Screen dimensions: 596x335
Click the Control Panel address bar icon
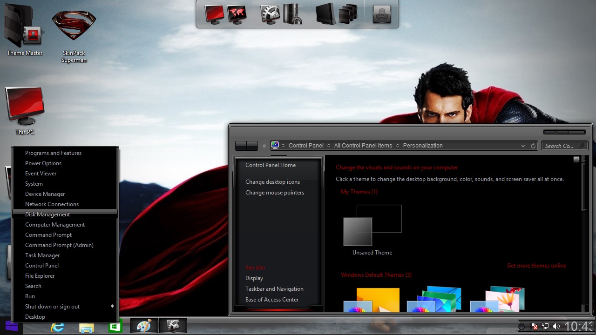click(275, 145)
